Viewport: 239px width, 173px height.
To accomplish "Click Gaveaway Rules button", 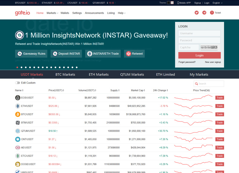I will click(x=31, y=54).
